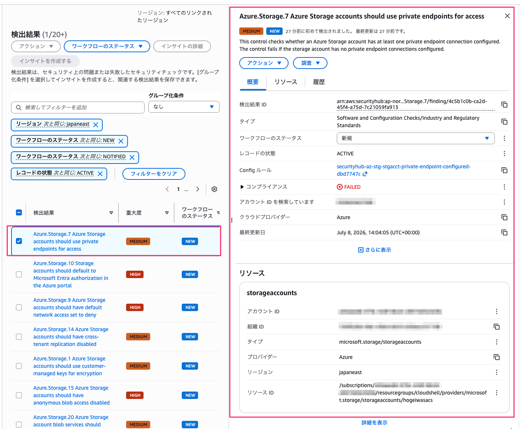The height and width of the screenshot is (429, 520).
Task: Open the 新規 workflow status selector
Action: pos(415,138)
